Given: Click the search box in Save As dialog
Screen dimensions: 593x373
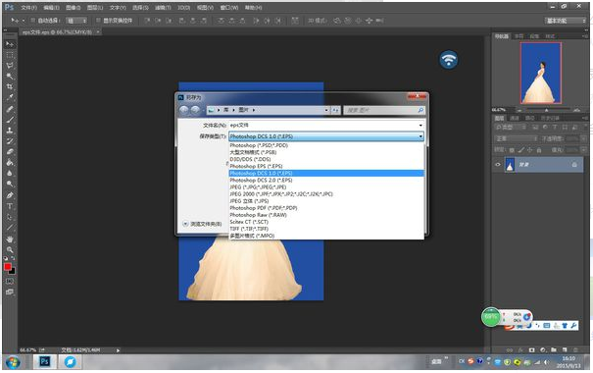Looking at the screenshot, I should pyautogui.click(x=384, y=110).
